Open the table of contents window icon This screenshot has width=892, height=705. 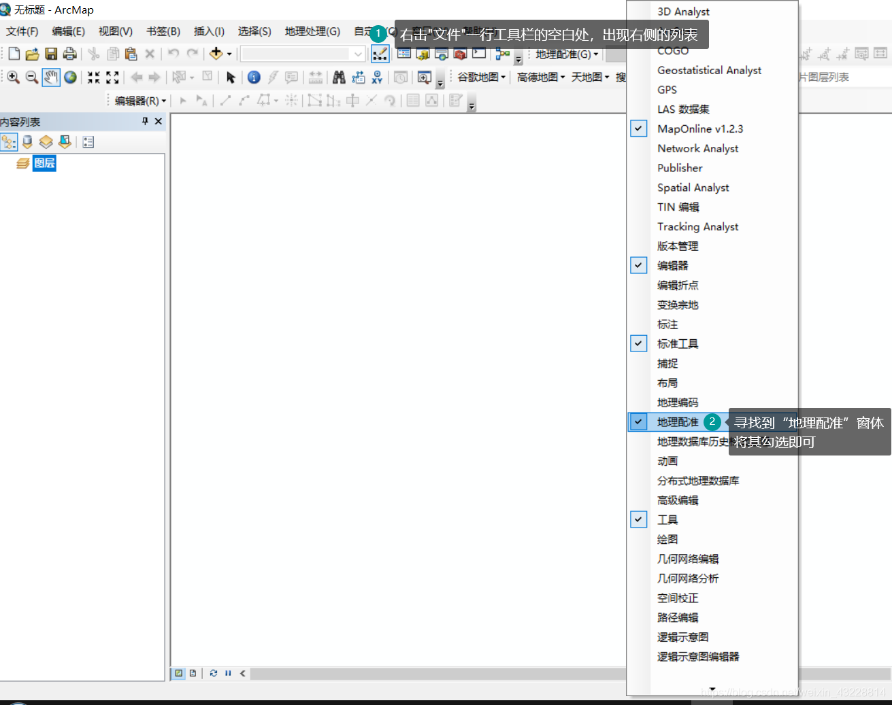click(404, 54)
